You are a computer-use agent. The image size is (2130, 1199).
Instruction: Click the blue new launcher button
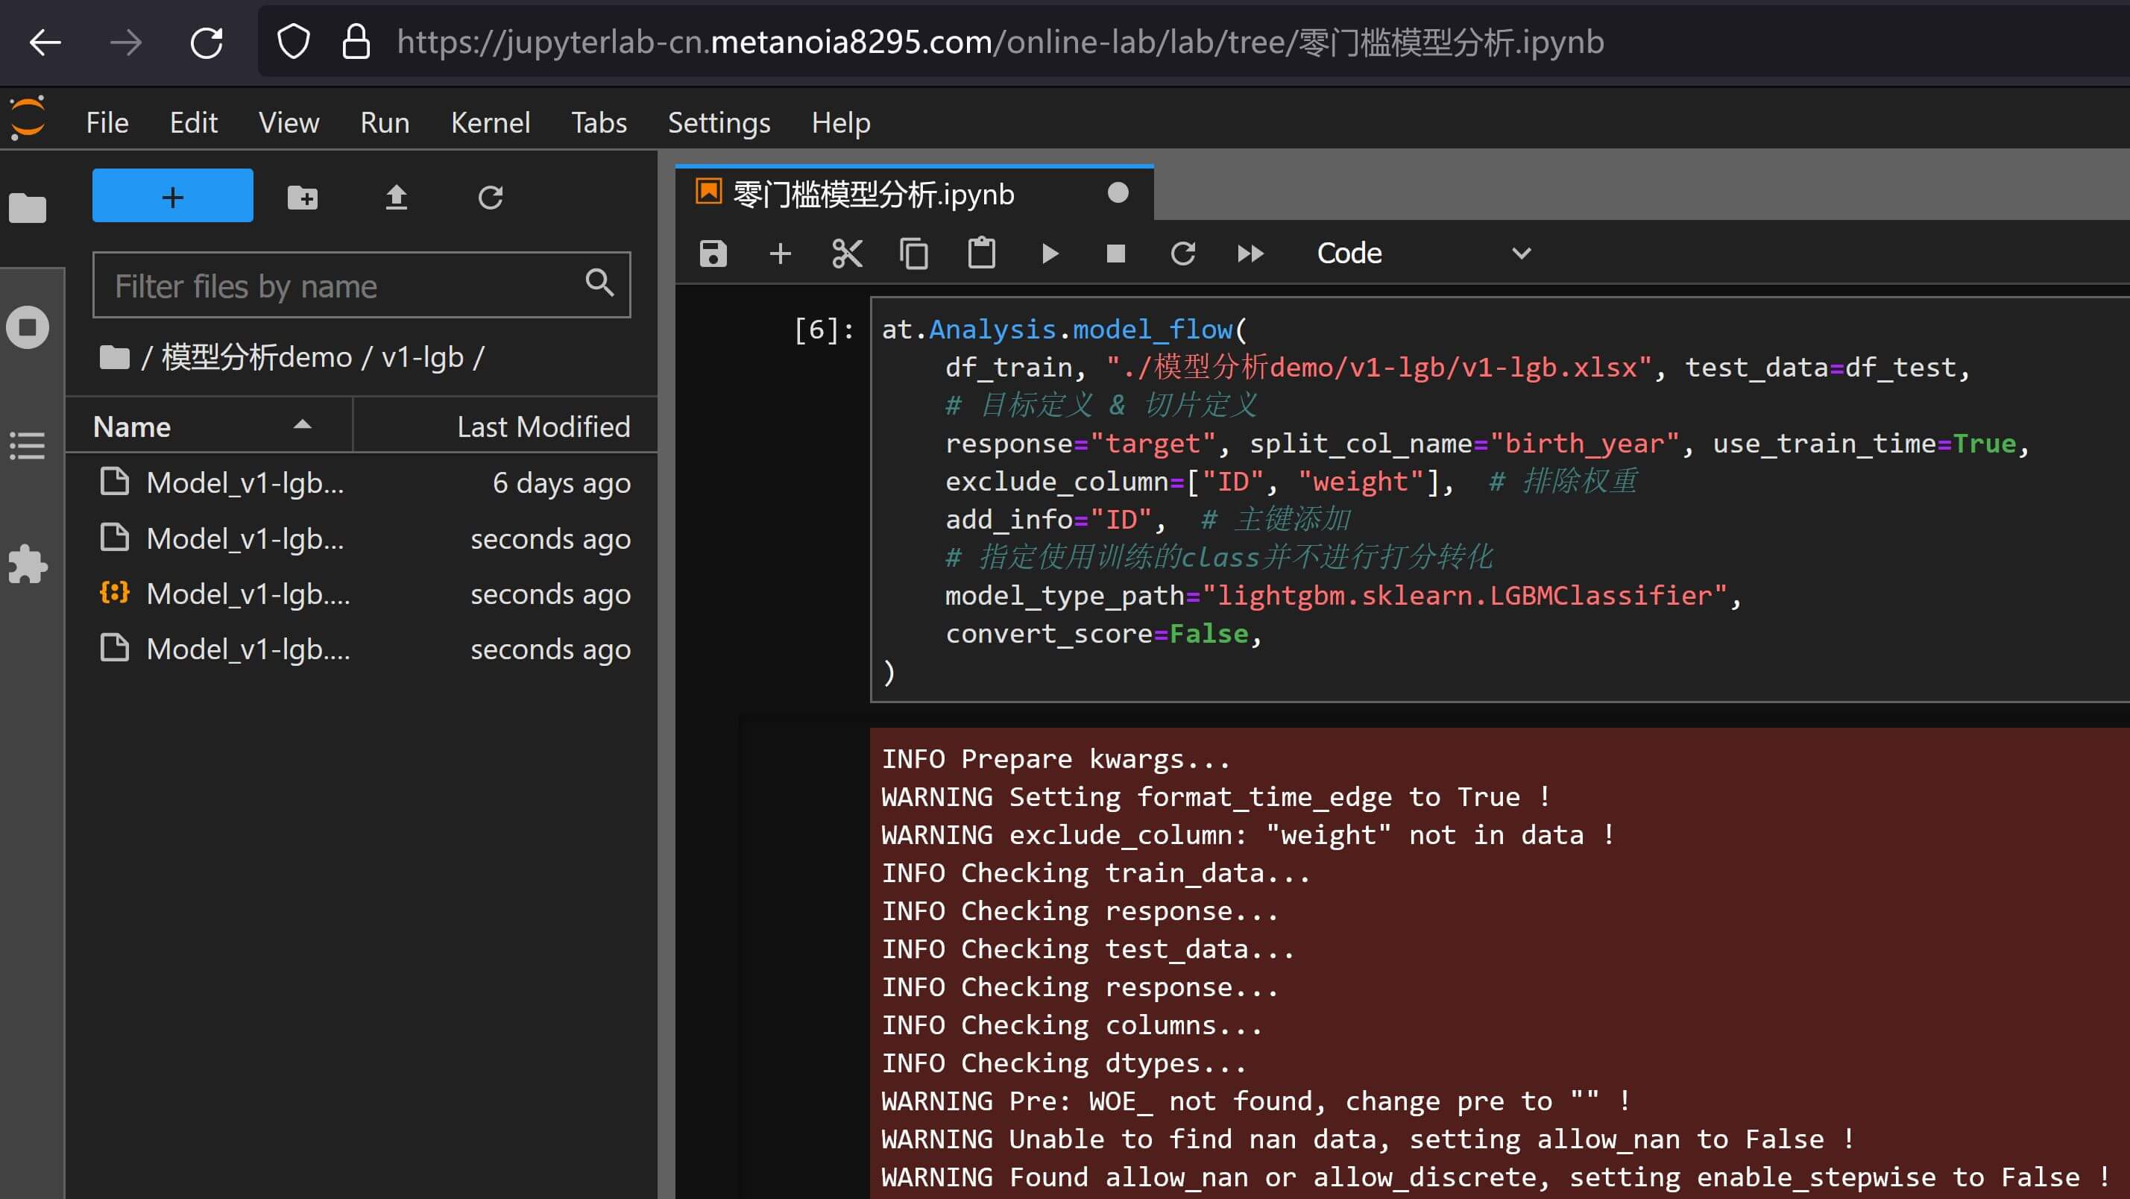pos(173,196)
